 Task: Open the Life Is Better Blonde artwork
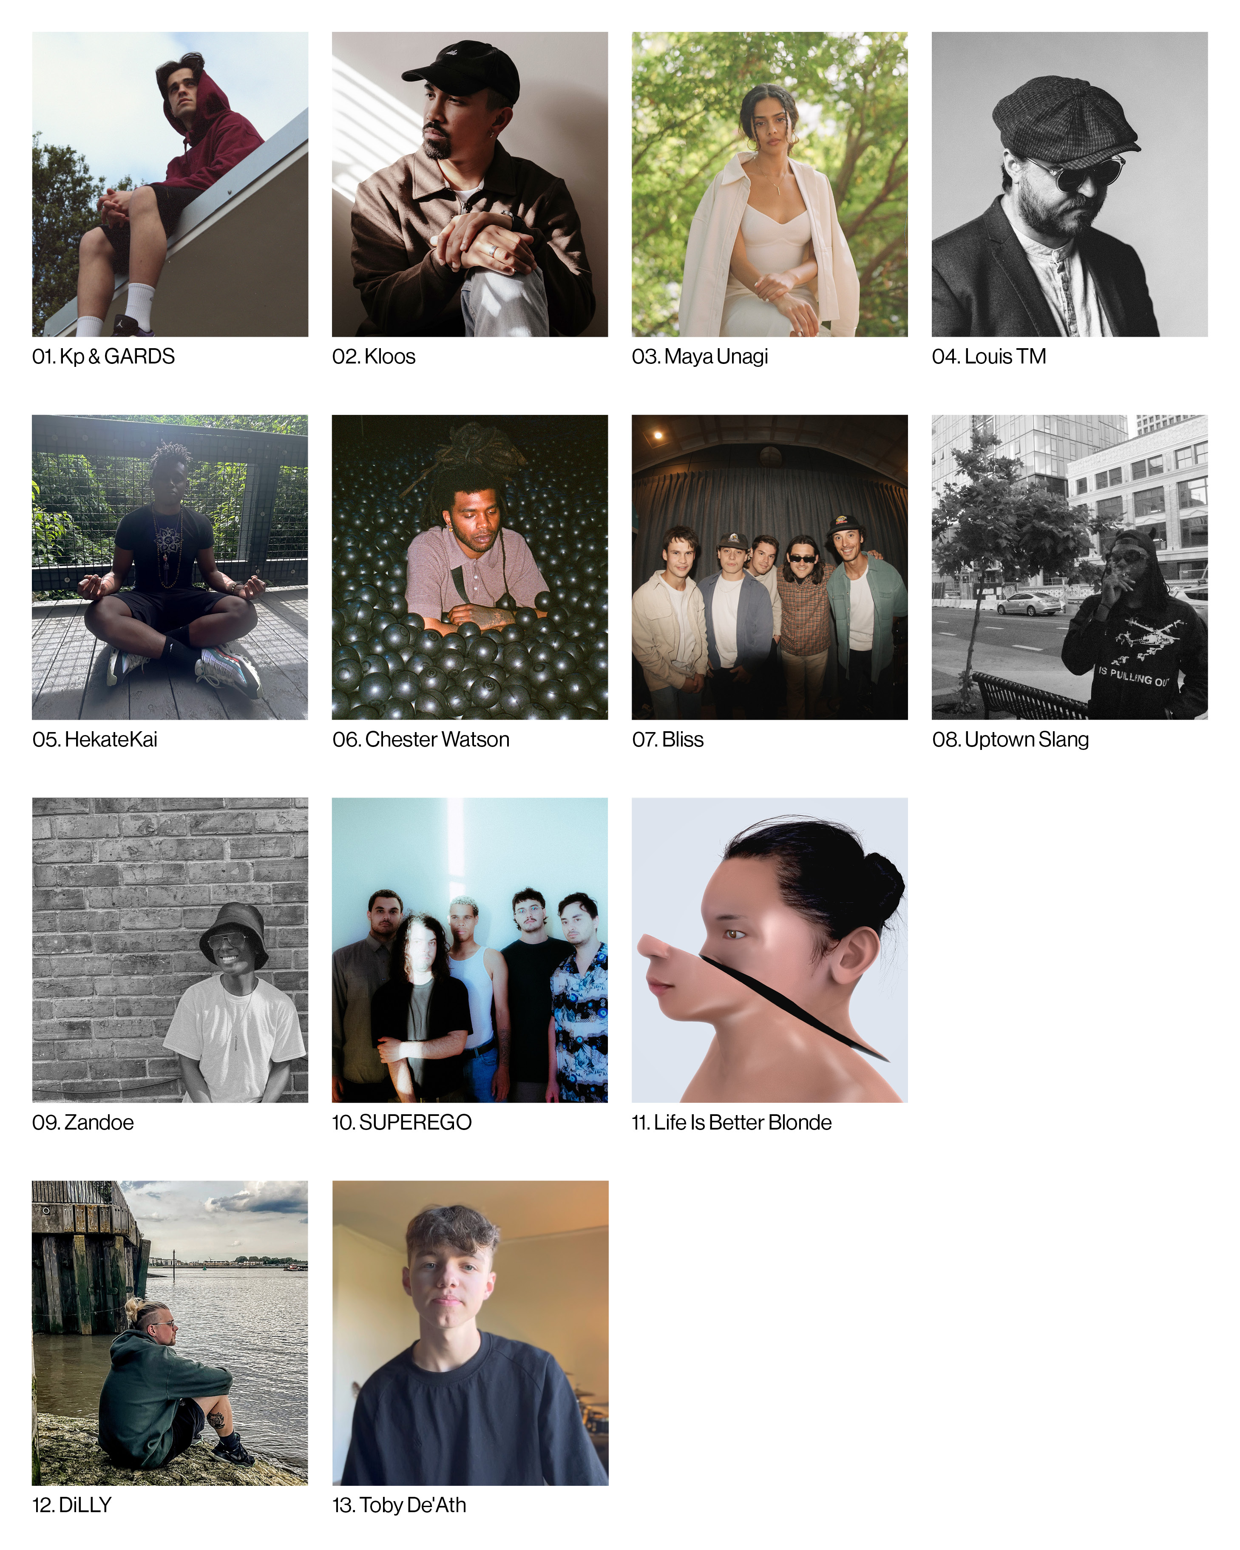[x=769, y=950]
